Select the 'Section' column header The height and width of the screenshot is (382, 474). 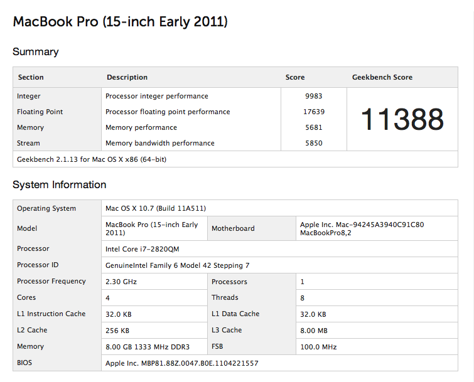tap(31, 77)
